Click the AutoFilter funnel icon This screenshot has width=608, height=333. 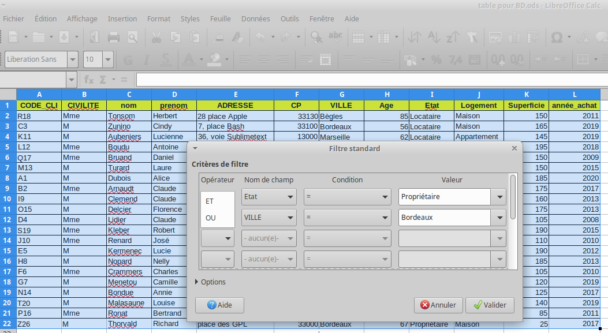[x=472, y=38]
